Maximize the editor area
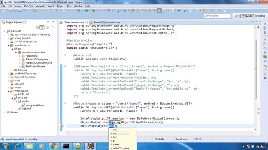 click(257, 22)
